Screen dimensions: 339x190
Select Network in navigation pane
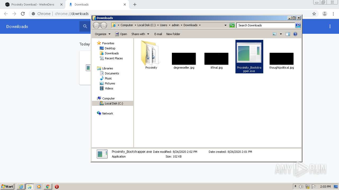tap(105, 113)
